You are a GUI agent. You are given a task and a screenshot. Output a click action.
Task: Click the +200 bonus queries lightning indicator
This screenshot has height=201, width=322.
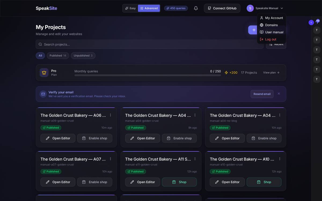[231, 73]
